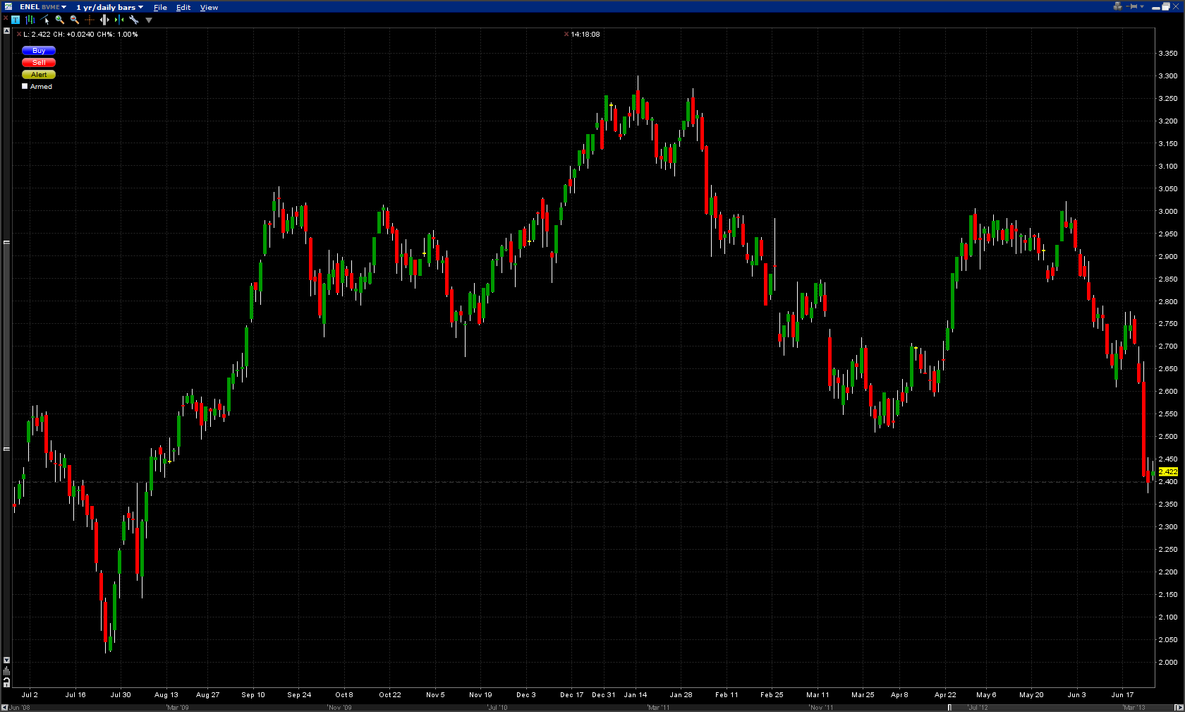
Task: Click the yellow 2.422 price label
Action: tap(1168, 471)
